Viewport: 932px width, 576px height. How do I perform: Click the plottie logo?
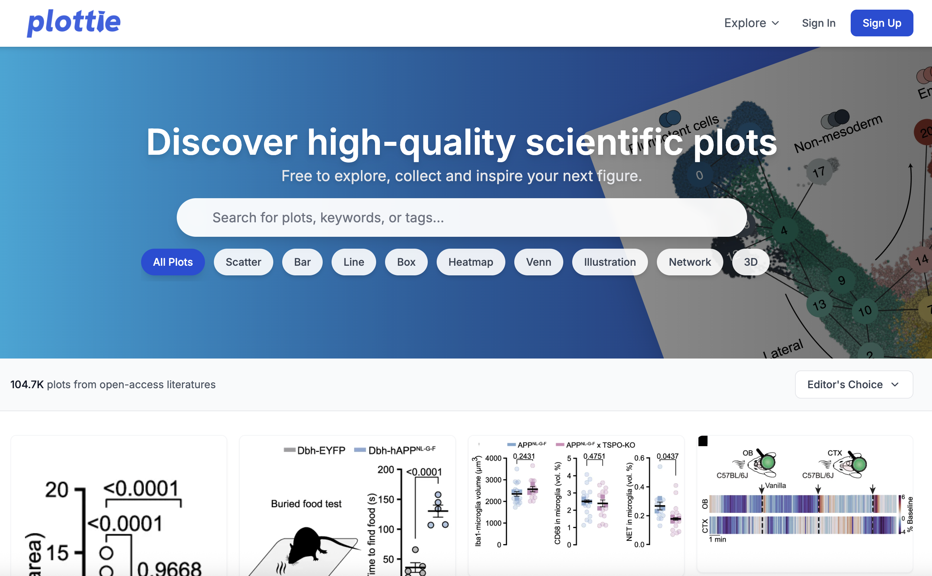(x=74, y=23)
